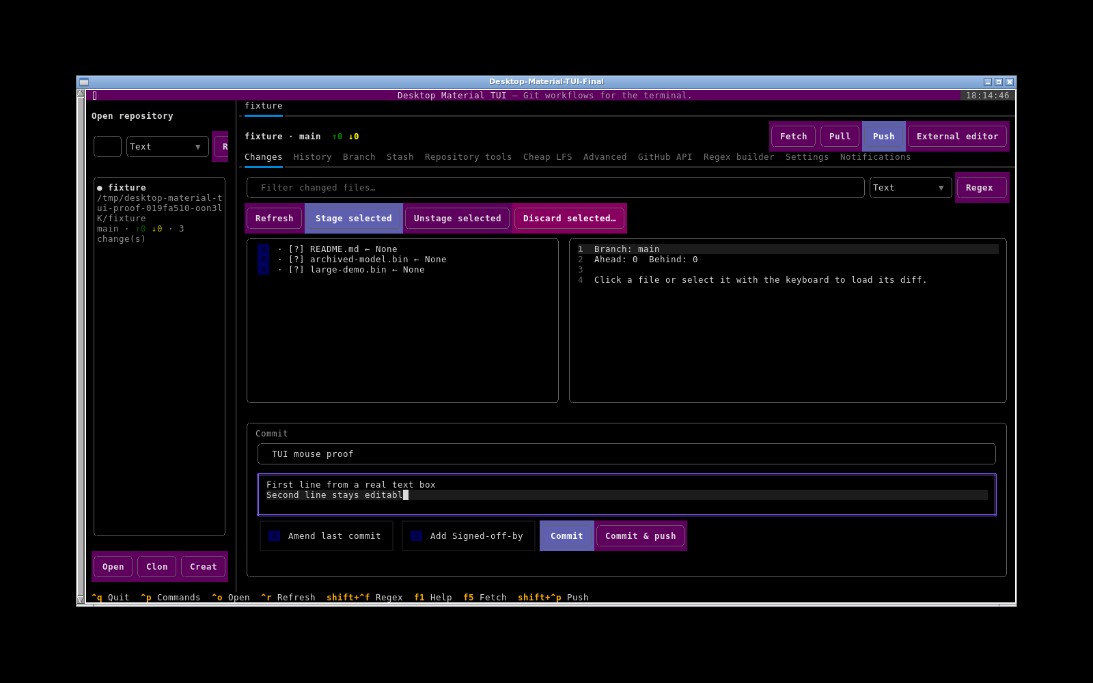Toggle selection checkbox for large-demo.bin
The image size is (1093, 683).
point(264,270)
